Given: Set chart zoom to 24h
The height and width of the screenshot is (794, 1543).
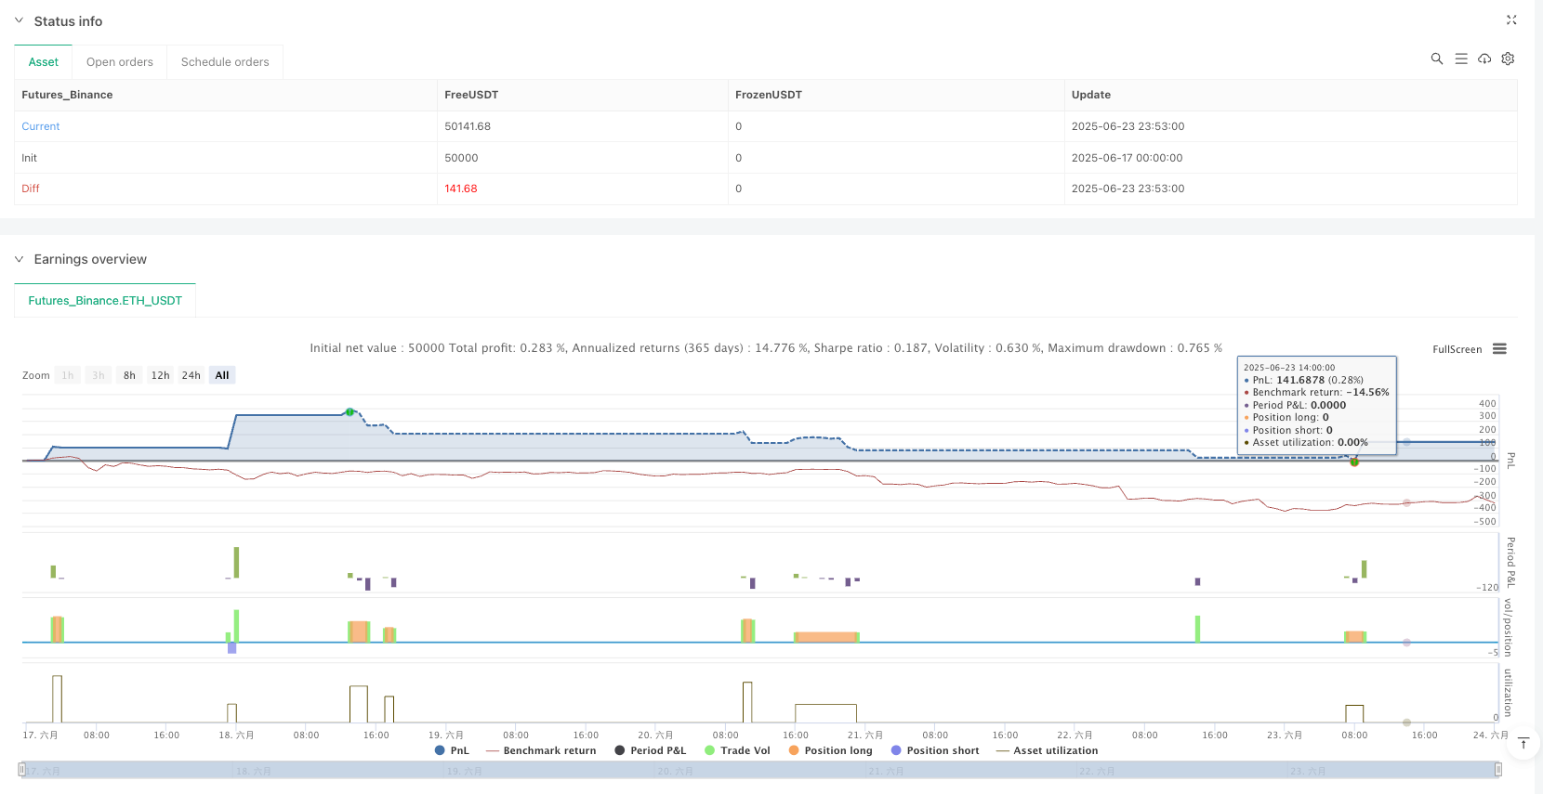Looking at the screenshot, I should 191,375.
